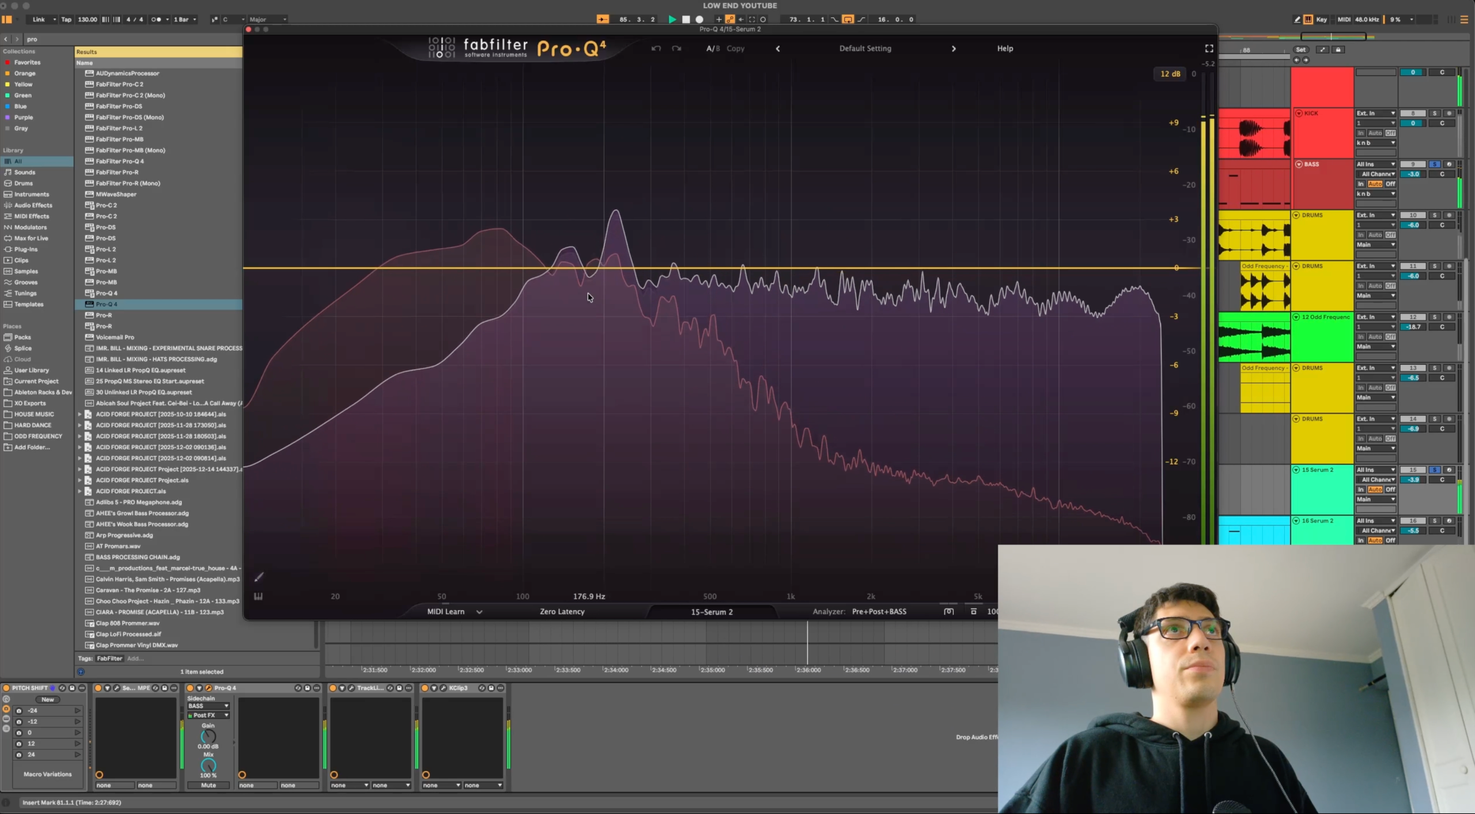Click the Pro-Q 4 redo arrow
This screenshot has width=1475, height=814.
point(676,48)
